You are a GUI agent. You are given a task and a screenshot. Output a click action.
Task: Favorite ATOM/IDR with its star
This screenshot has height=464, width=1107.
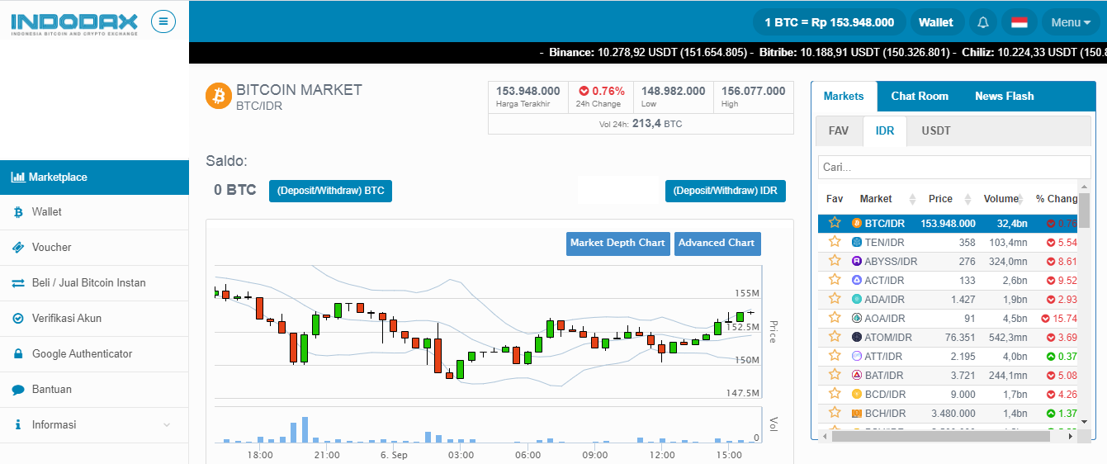pyautogui.click(x=835, y=337)
